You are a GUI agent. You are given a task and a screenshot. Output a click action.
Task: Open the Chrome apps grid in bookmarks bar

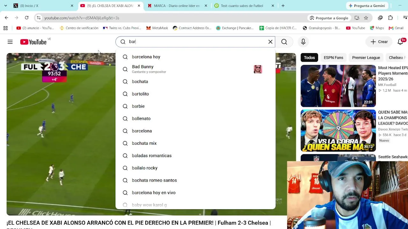[x=5, y=28]
